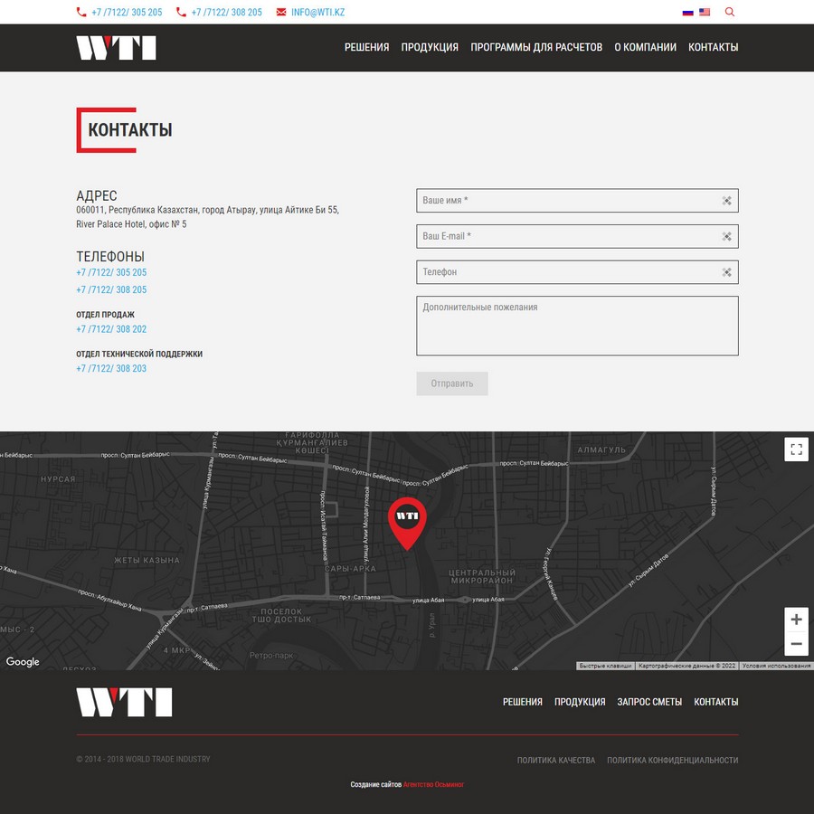Open the ПРОДУКЦИЯ menu in the header
814x814 pixels.
[x=430, y=47]
